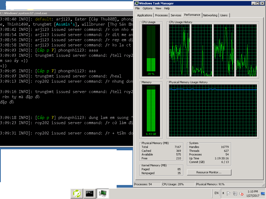This screenshot has width=266, height=199.
Task: Expand hidden system tray icons arrow
Action: [223, 193]
